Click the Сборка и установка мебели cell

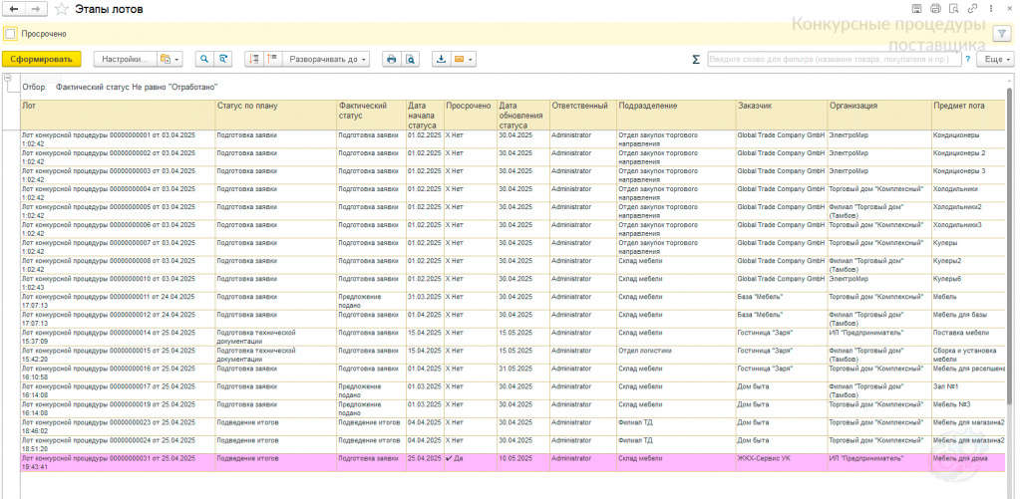click(x=968, y=355)
